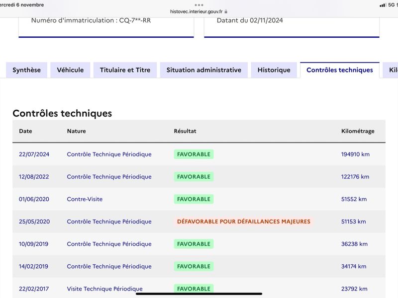Tap the home indicator bar at bottom

click(x=199, y=294)
